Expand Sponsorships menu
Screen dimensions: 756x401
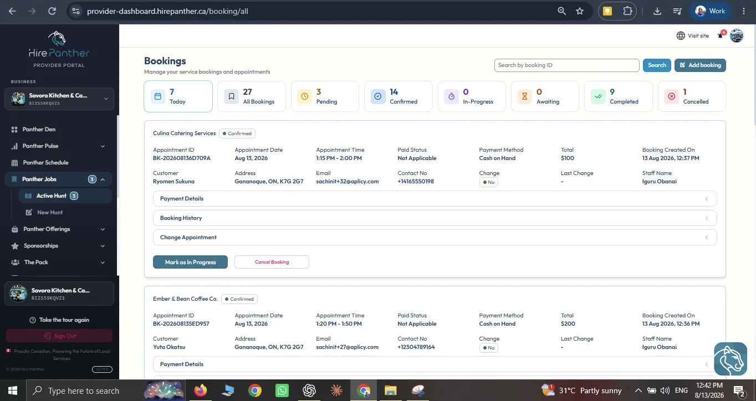tap(58, 245)
